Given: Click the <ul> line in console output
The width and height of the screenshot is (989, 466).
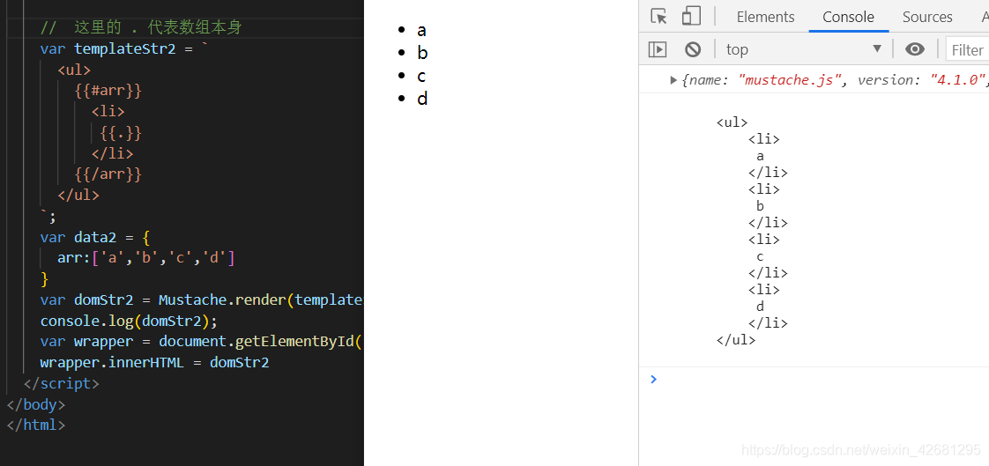Looking at the screenshot, I should tap(732, 122).
